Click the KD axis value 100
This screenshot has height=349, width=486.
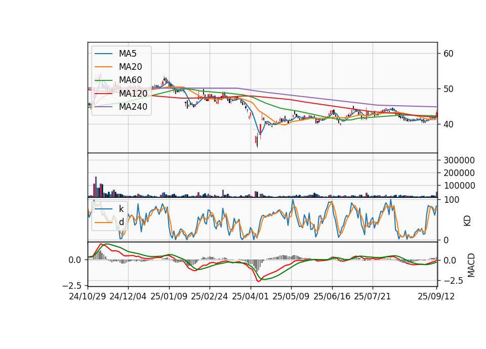pos(451,200)
